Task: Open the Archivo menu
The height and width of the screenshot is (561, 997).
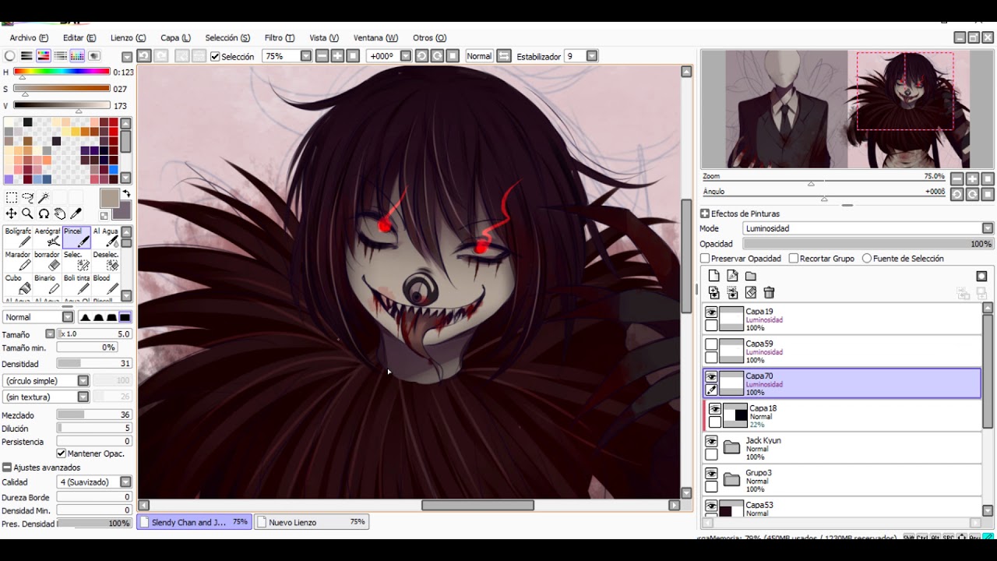Action: pos(29,37)
